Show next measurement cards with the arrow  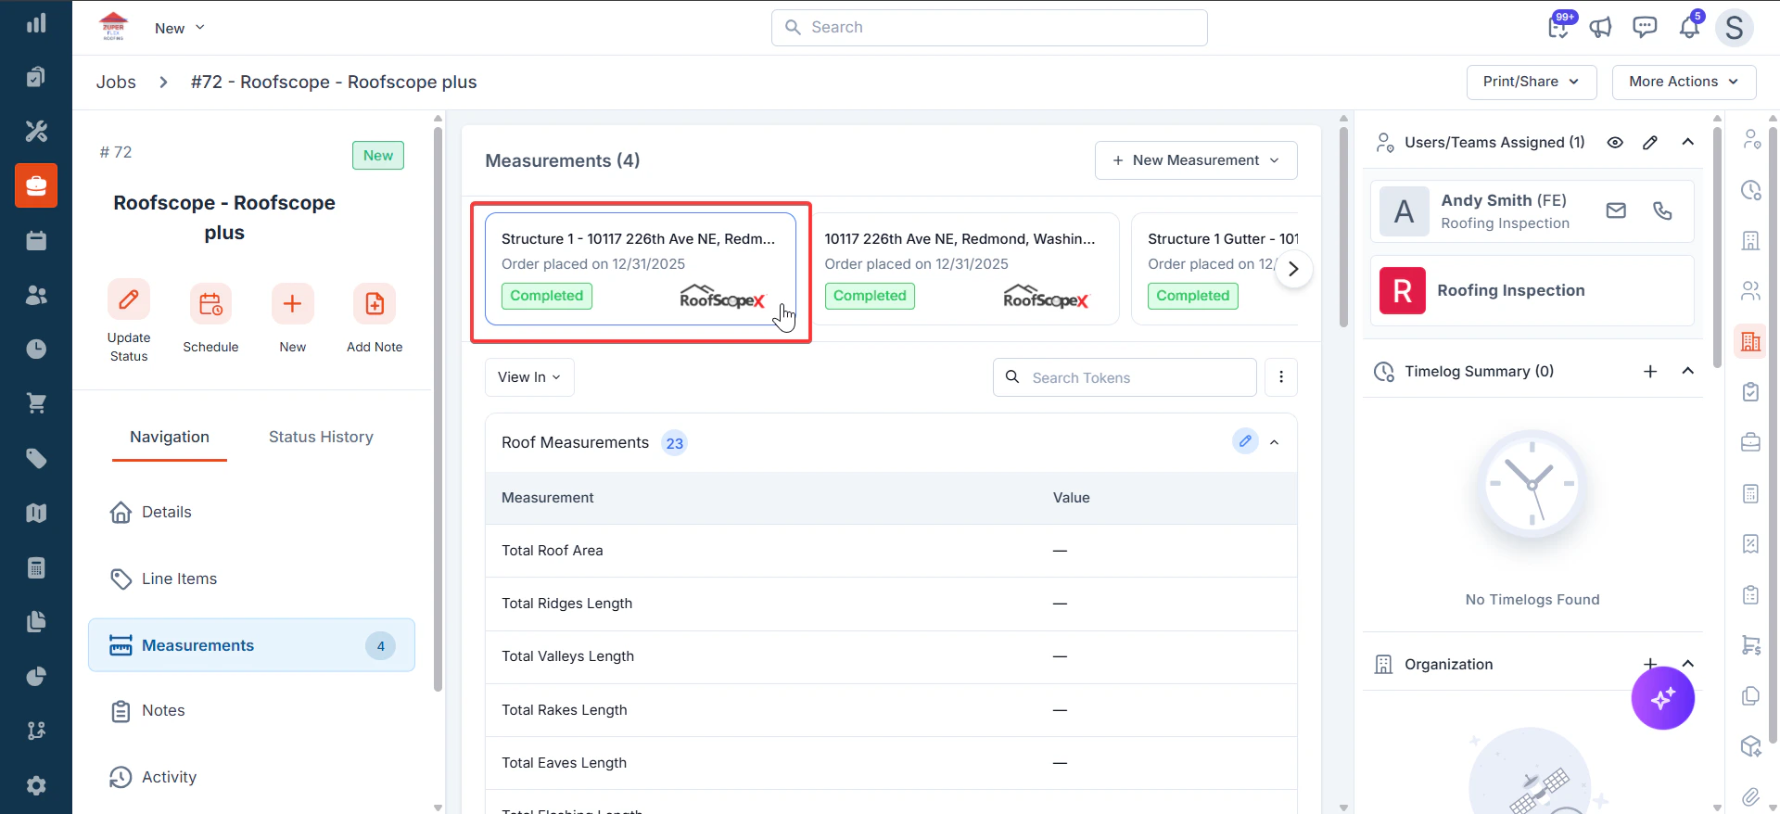coord(1293,269)
